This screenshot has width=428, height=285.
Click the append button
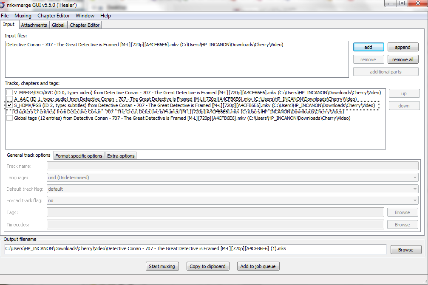pyautogui.click(x=402, y=47)
